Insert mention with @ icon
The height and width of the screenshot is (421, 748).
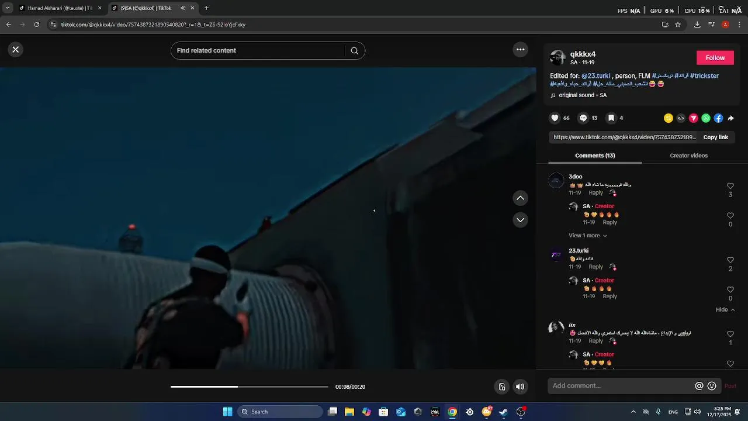pos(699,386)
